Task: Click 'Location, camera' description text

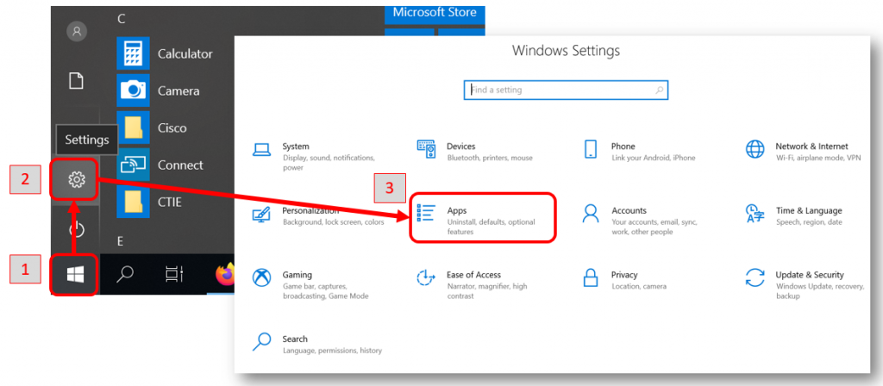Action: [x=639, y=286]
